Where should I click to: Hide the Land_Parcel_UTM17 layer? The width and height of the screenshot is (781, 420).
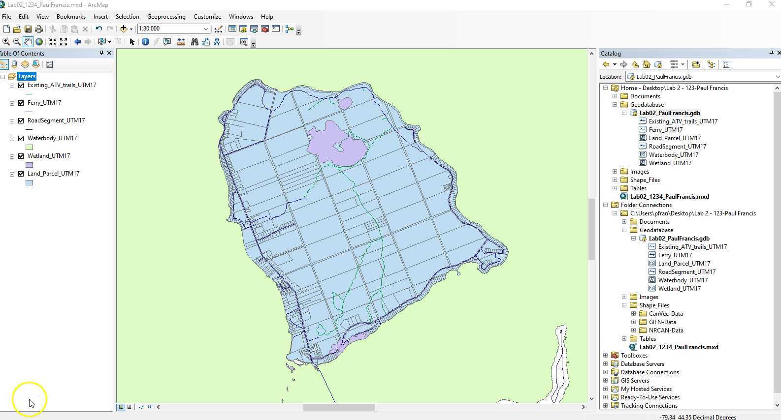(21, 174)
